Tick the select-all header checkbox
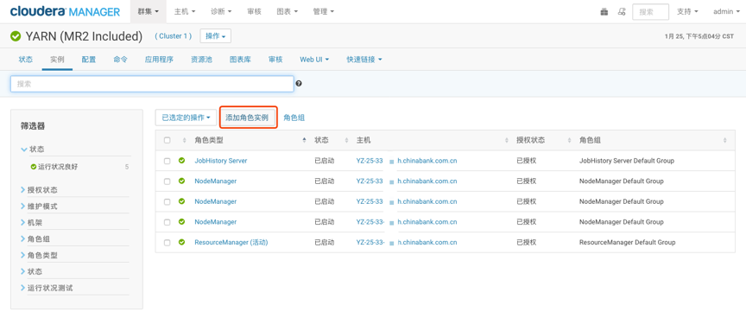The width and height of the screenshot is (746, 318). click(167, 141)
